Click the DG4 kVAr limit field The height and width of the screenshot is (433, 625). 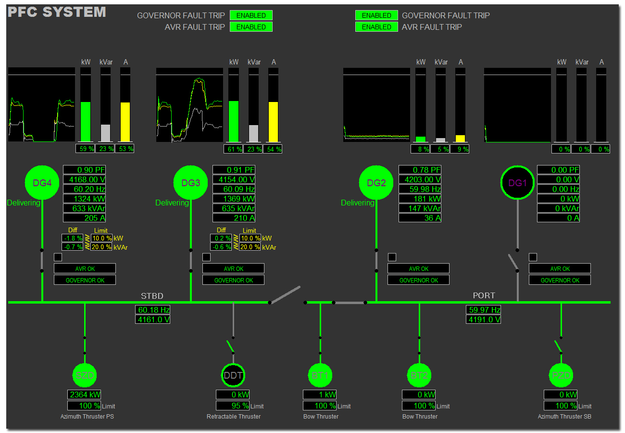click(101, 247)
